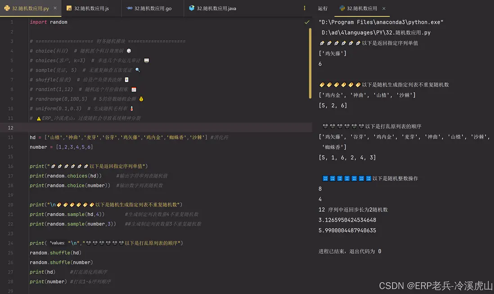Viewport: 494px width, 294px height.
Task: Click the 运行 panel label
Action: pos(323,9)
